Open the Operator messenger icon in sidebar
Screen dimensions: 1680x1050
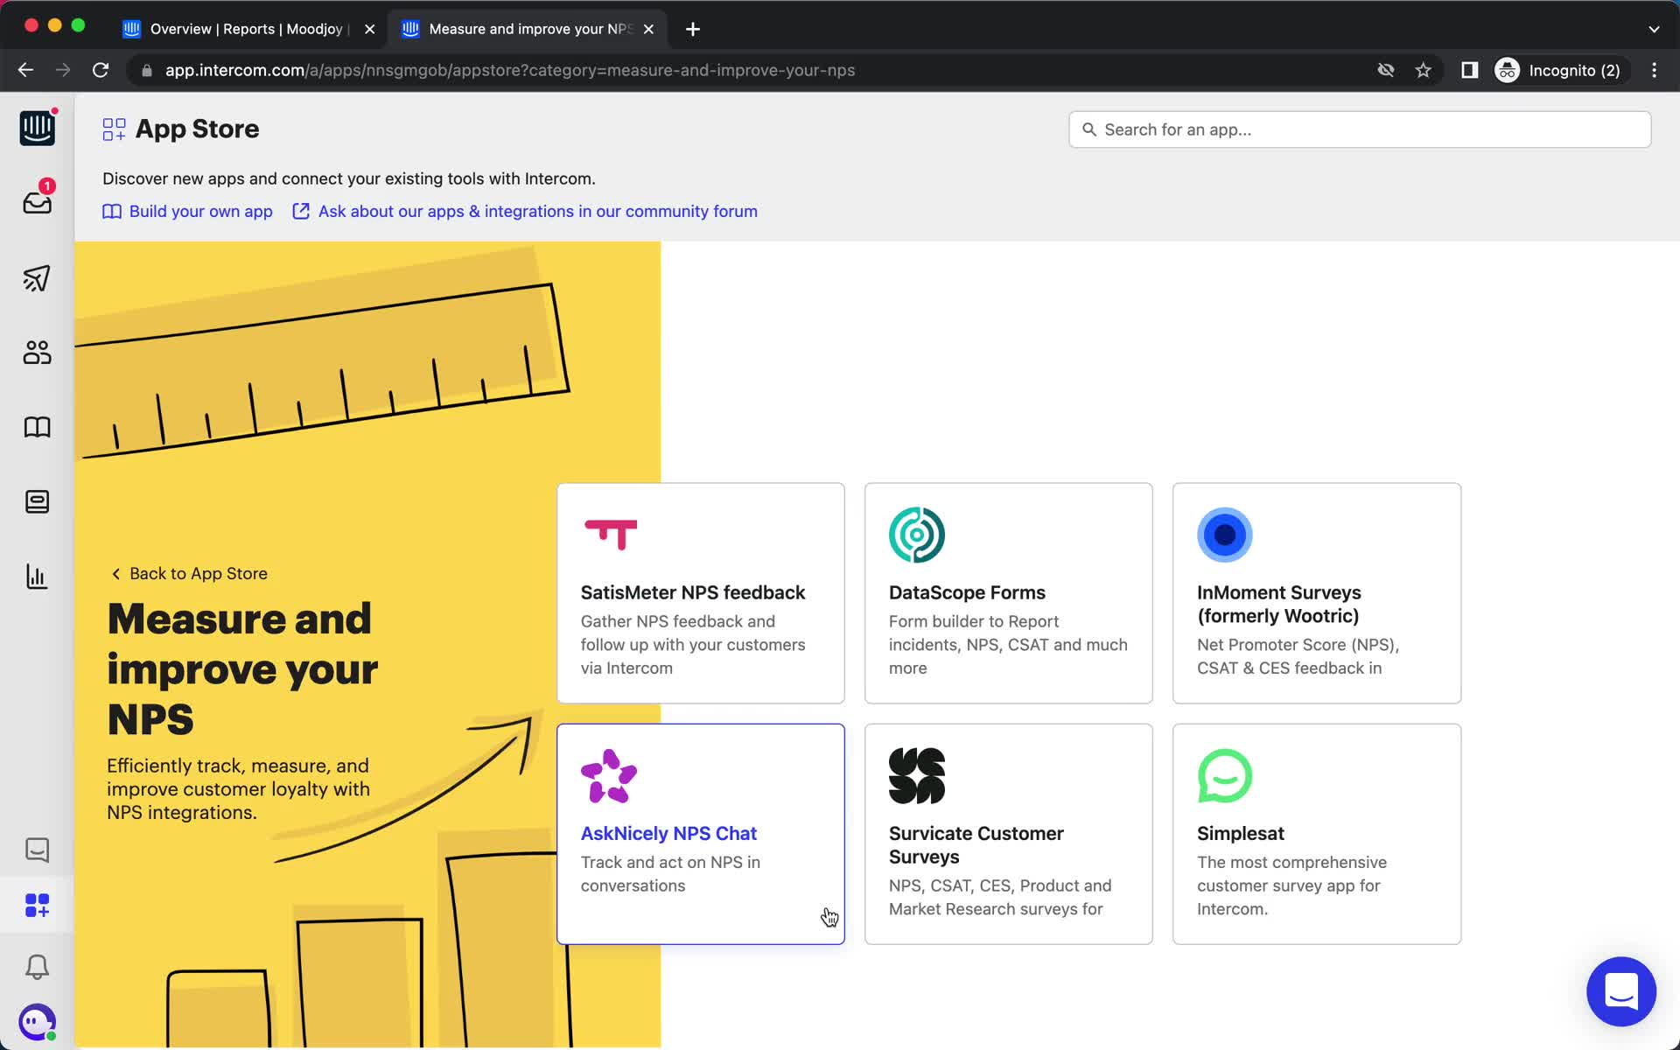[37, 501]
